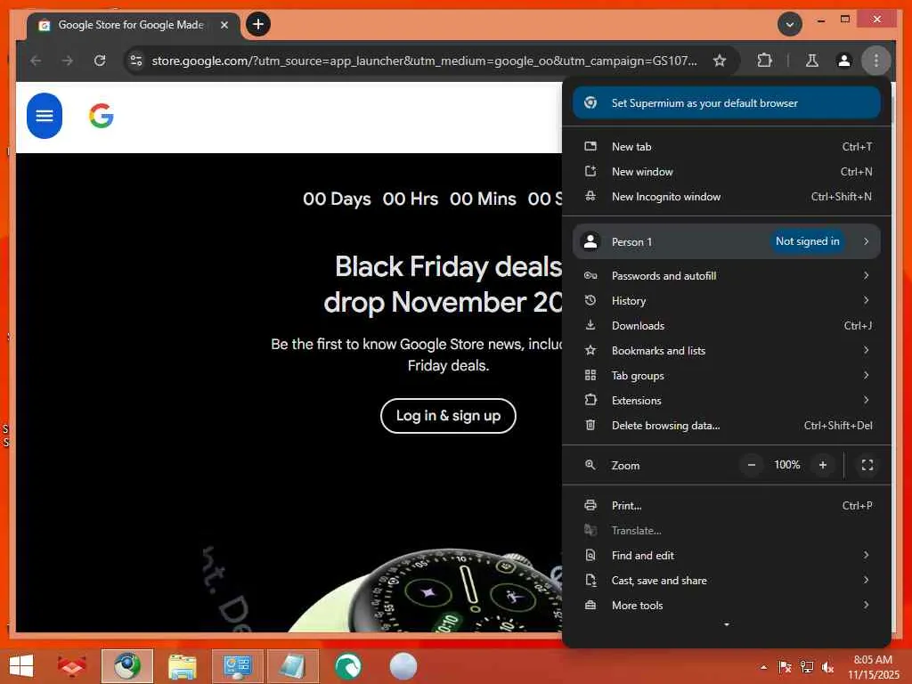Increase zoom with the plus button
Screen dimensions: 912x684
click(x=822, y=465)
